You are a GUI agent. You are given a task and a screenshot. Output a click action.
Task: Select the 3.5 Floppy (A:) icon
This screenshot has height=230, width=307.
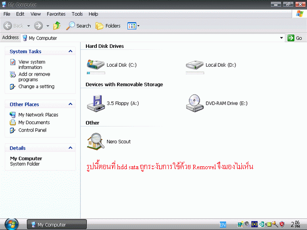tap(96, 103)
